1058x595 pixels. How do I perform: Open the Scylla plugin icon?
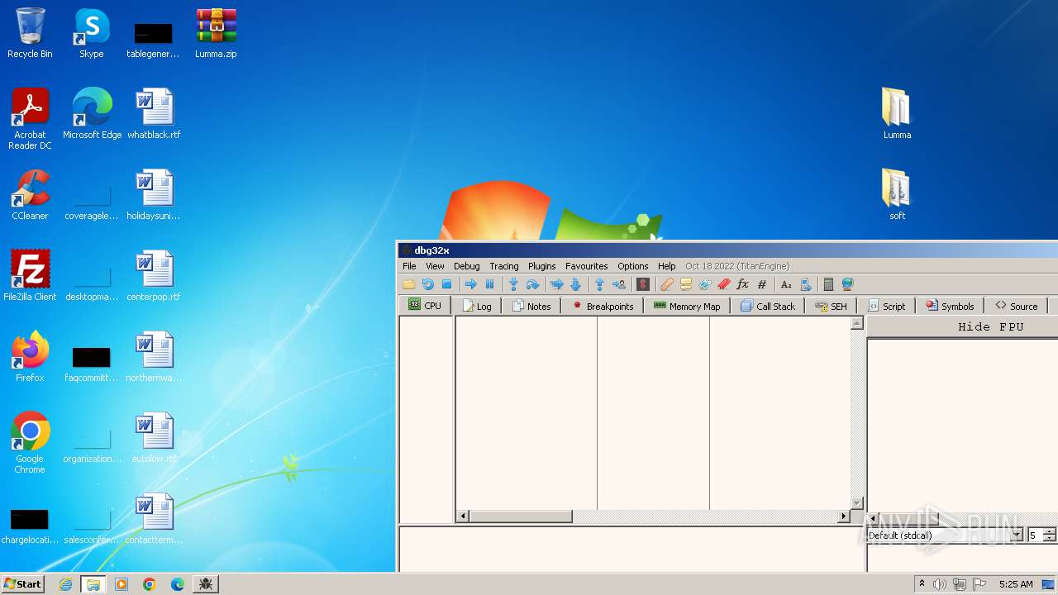pos(642,284)
